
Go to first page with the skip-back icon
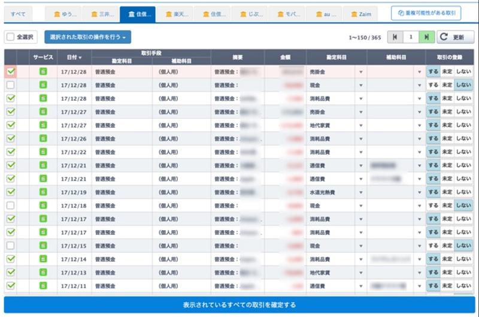click(x=395, y=37)
